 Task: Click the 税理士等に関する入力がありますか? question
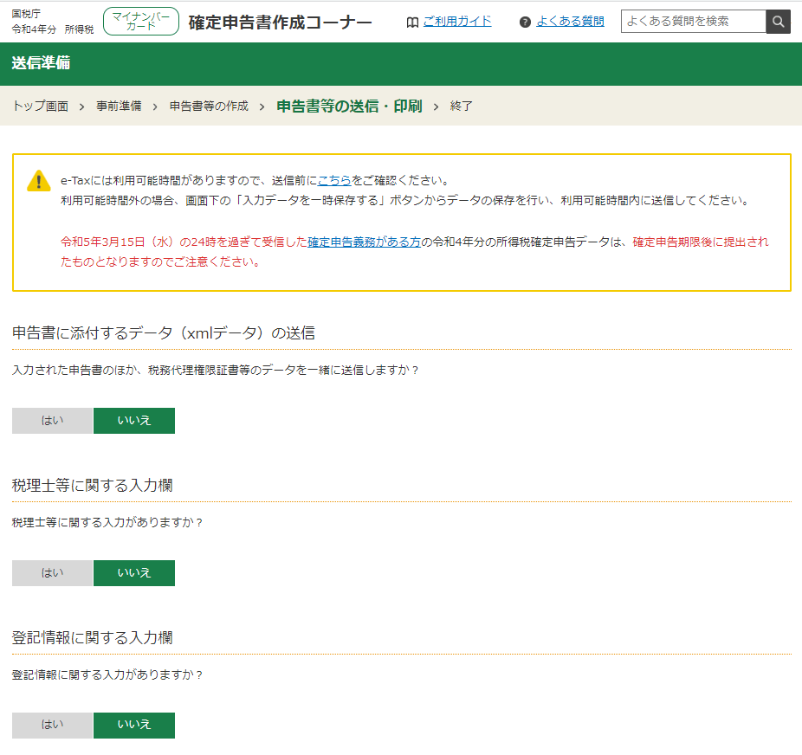point(107,522)
